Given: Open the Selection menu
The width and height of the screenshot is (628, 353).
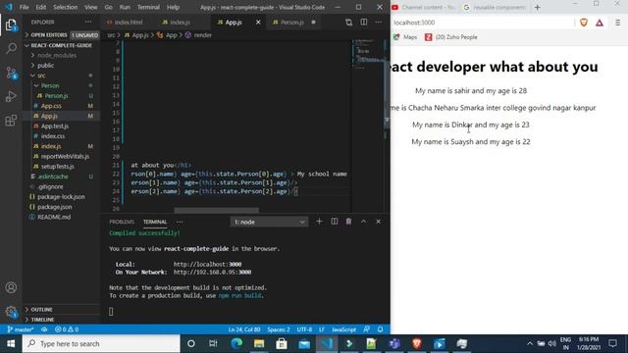Looking at the screenshot, I should [x=66, y=7].
